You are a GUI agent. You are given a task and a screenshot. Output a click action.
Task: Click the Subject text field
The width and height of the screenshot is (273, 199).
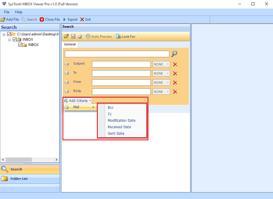[x=121, y=64]
